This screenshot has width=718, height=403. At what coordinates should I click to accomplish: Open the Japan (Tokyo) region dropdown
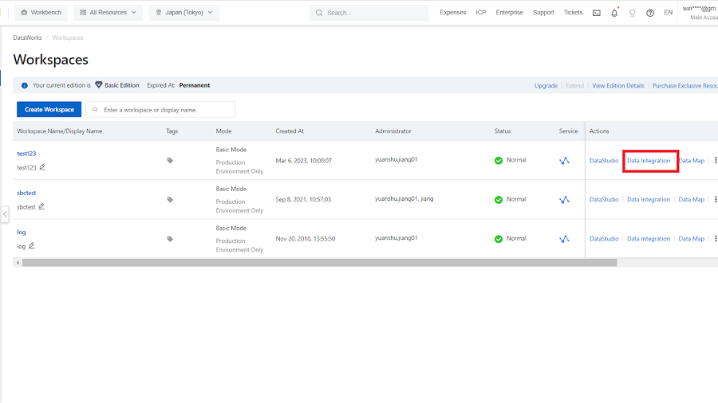pyautogui.click(x=183, y=13)
